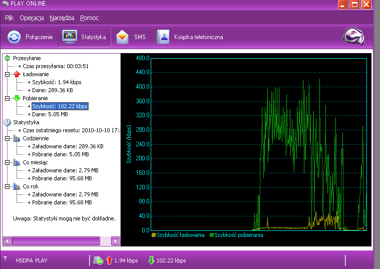Select Pobrane dane: 5.05 MB row

pos(61,154)
